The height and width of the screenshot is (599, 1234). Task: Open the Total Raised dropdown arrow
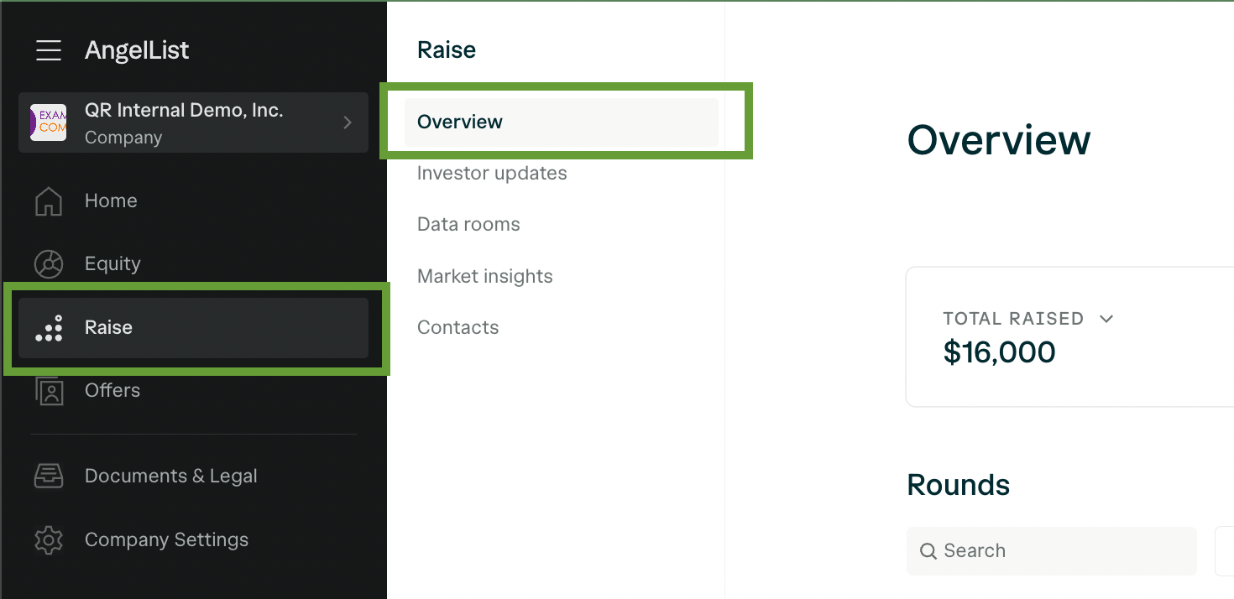1106,319
